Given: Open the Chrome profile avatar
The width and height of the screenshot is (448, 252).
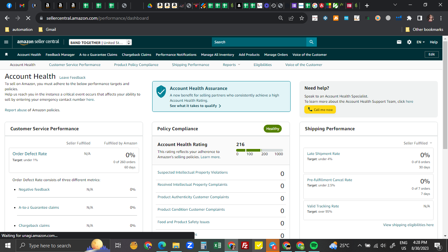Looking at the screenshot, I should point(431,18).
